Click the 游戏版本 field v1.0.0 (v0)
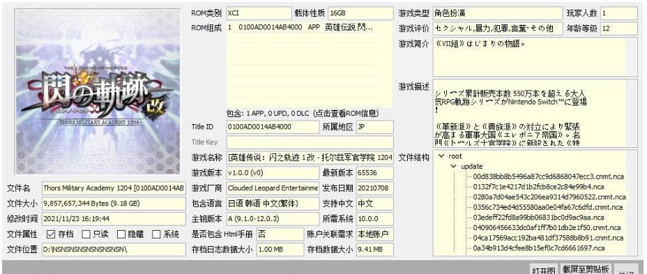Image resolution: width=647 pixels, height=274 pixels. click(273, 173)
